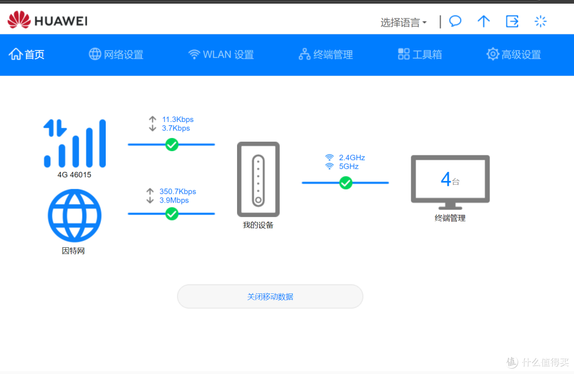The width and height of the screenshot is (574, 374).
Task: Click the 2.4GHz Wi-Fi label
Action: (352, 158)
